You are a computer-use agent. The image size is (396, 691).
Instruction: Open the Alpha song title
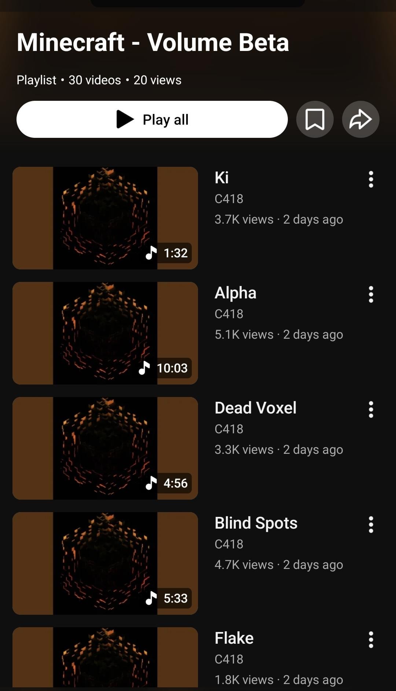point(235,293)
